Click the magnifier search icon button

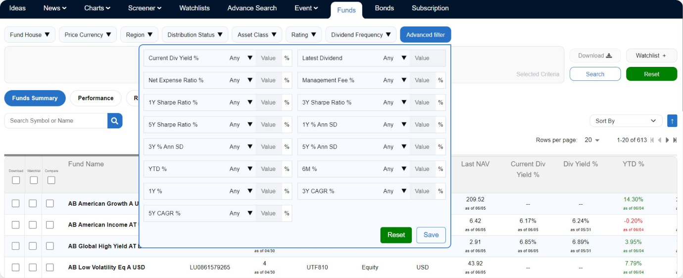pos(115,120)
